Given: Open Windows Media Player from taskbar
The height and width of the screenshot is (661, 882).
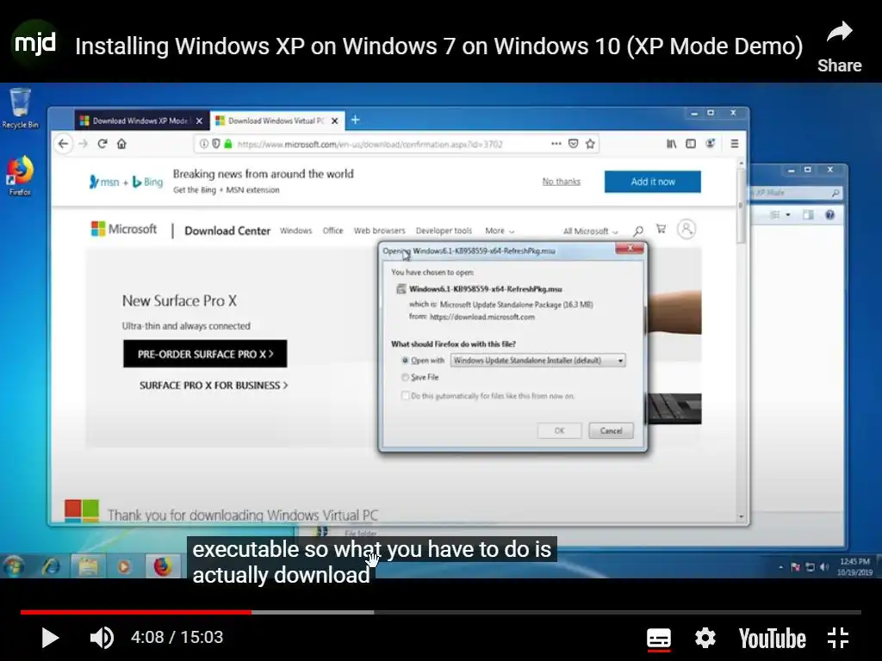Looking at the screenshot, I should click(x=124, y=566).
